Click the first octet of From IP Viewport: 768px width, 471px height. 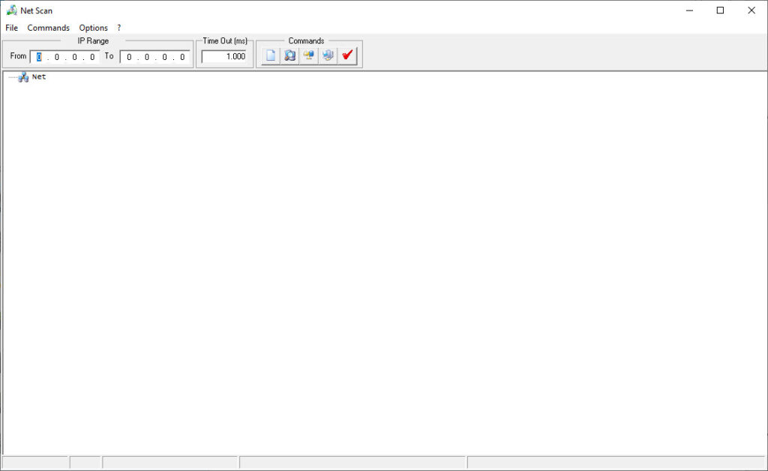pyautogui.click(x=40, y=57)
